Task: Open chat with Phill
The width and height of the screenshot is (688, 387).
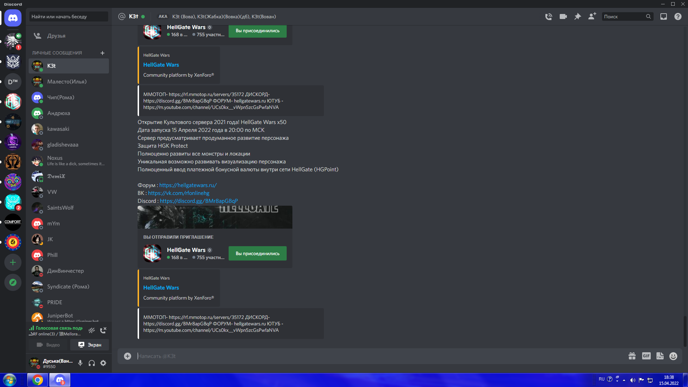Action: point(69,255)
